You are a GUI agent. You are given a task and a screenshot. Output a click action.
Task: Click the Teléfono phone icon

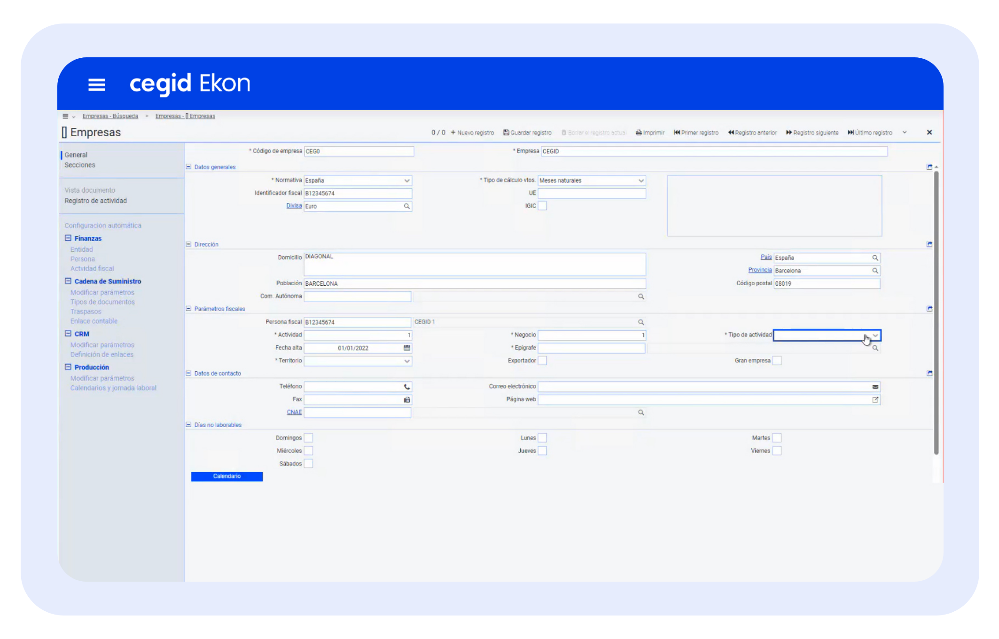[407, 387]
